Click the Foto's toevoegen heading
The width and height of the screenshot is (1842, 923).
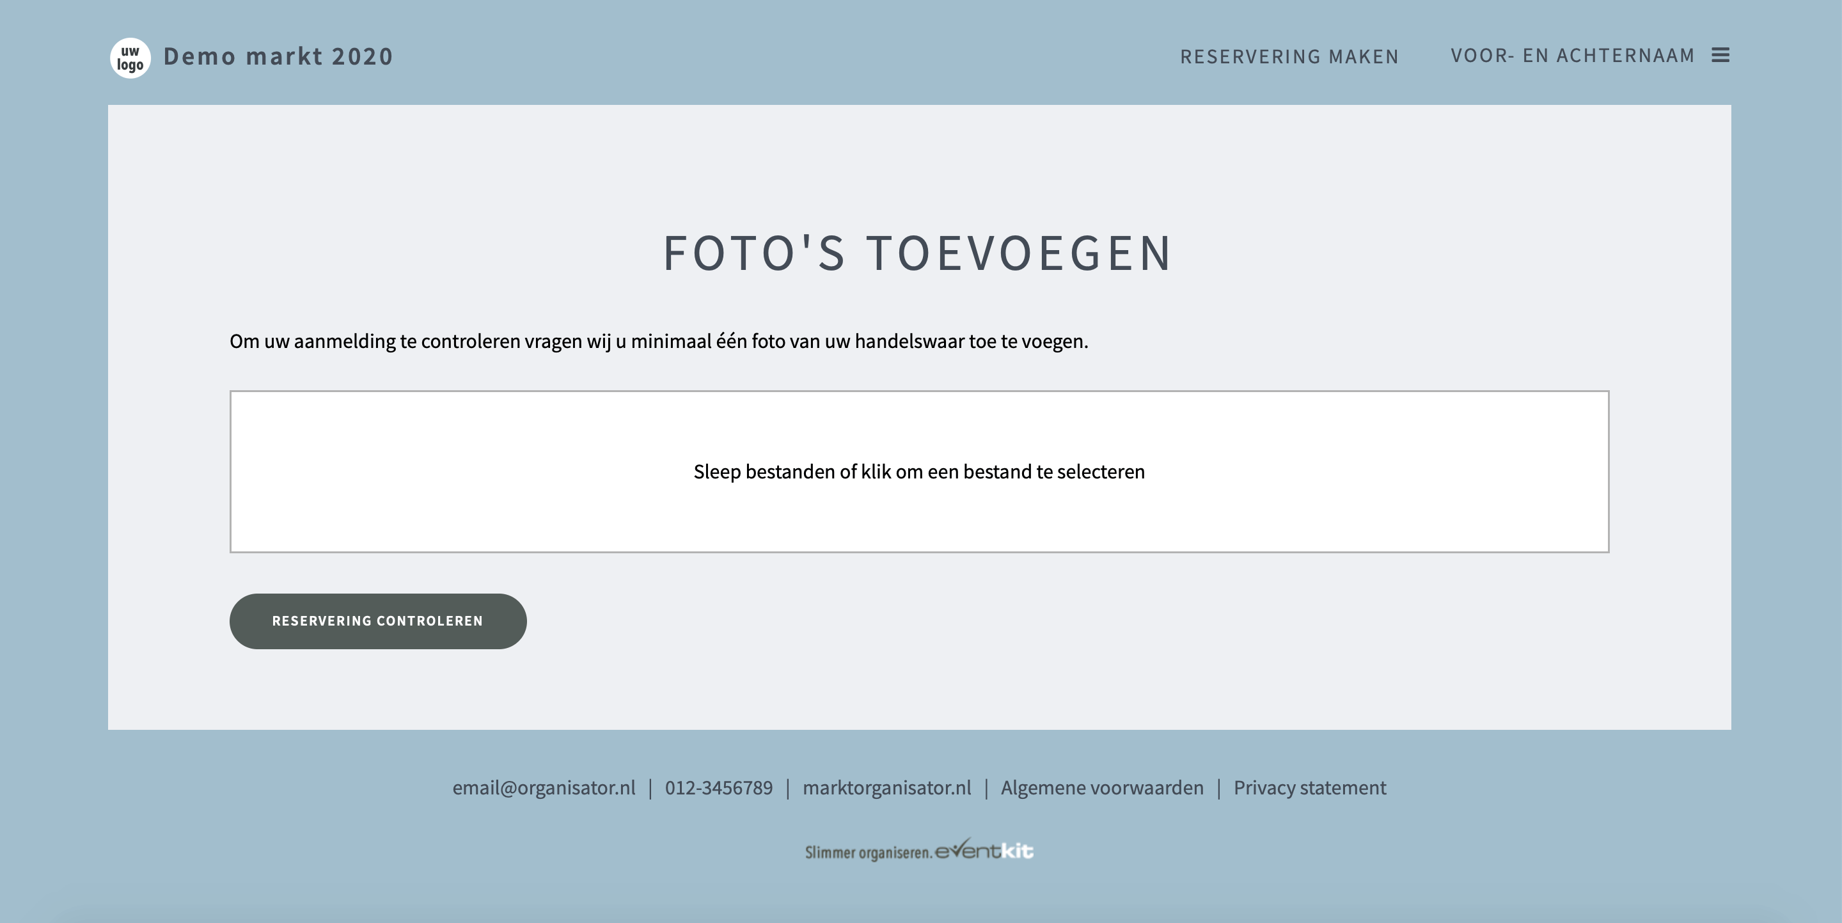point(918,253)
